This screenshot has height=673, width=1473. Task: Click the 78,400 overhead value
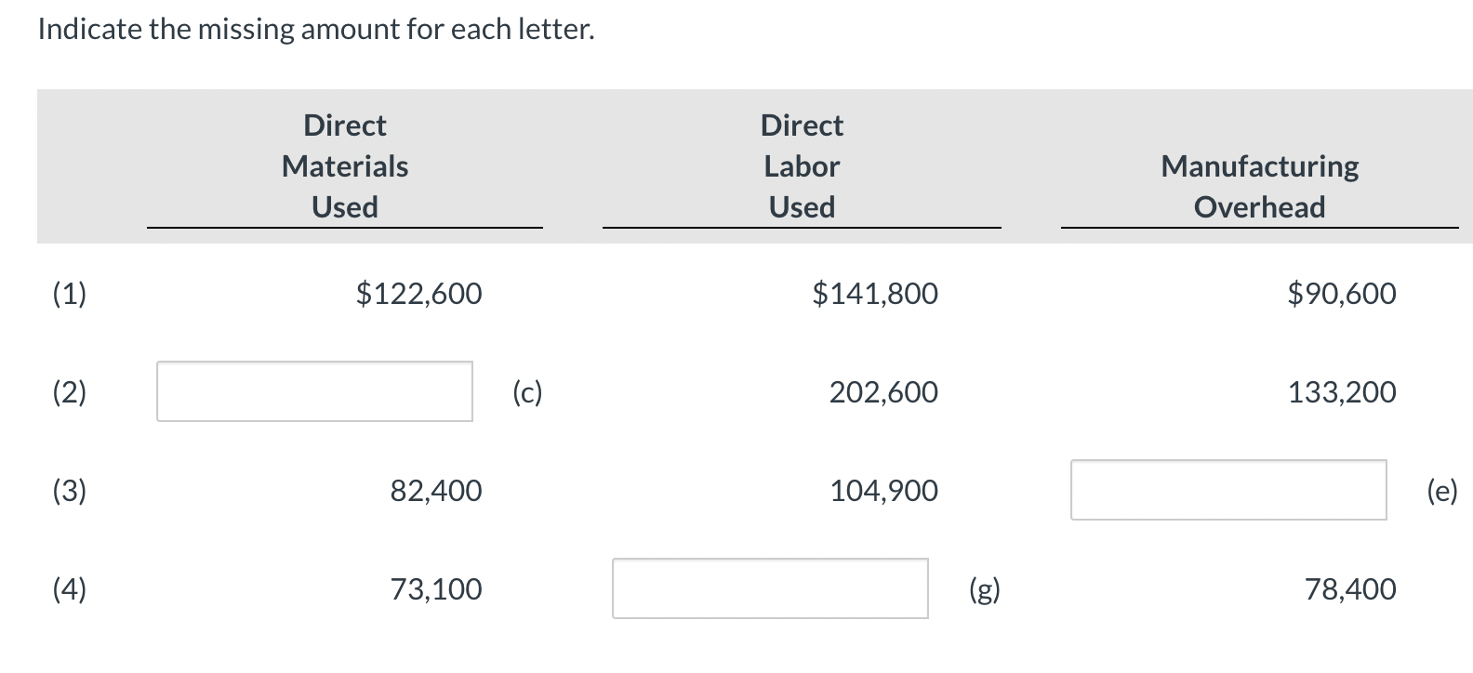(x=1350, y=589)
